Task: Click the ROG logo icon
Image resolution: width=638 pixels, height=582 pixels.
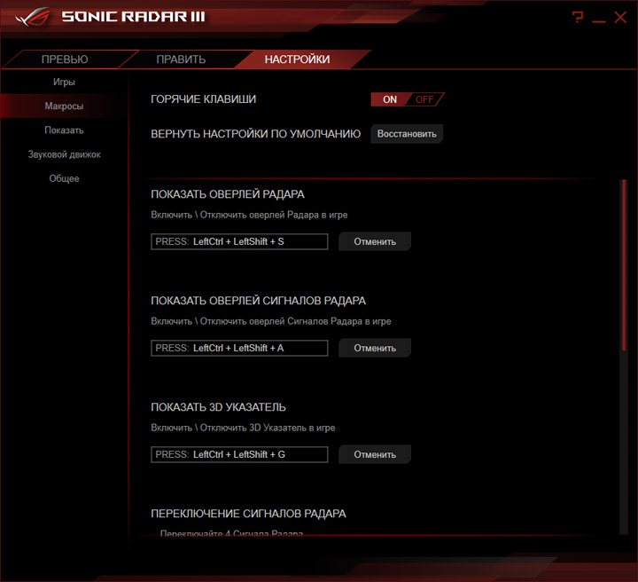Action: click(33, 17)
